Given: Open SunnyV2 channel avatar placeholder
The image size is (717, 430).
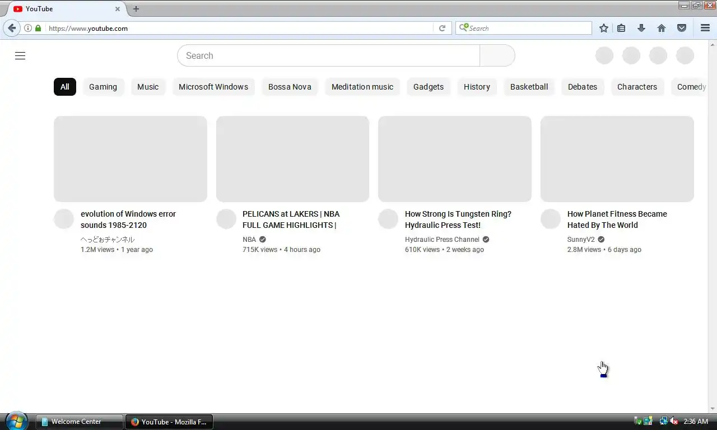Looking at the screenshot, I should pyautogui.click(x=551, y=219).
